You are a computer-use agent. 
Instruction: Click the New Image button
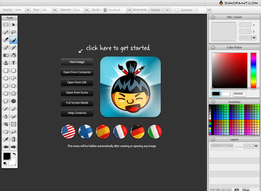77,62
